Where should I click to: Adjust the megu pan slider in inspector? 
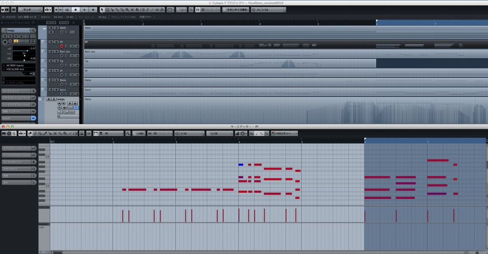[x=24, y=55]
